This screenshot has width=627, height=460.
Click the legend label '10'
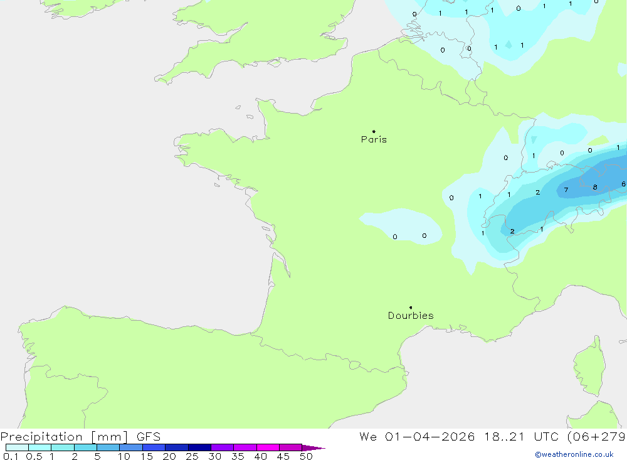tap(124, 456)
